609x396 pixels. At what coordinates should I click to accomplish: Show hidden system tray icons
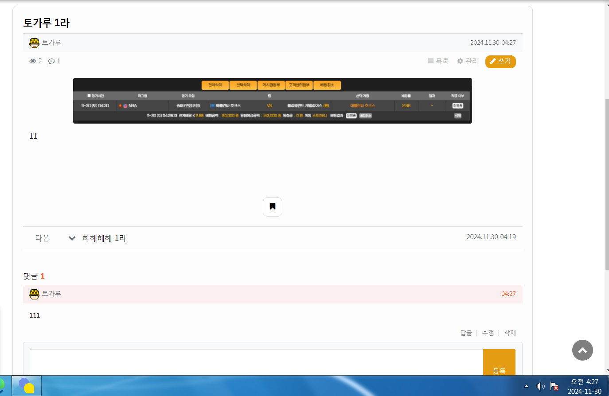[526, 386]
